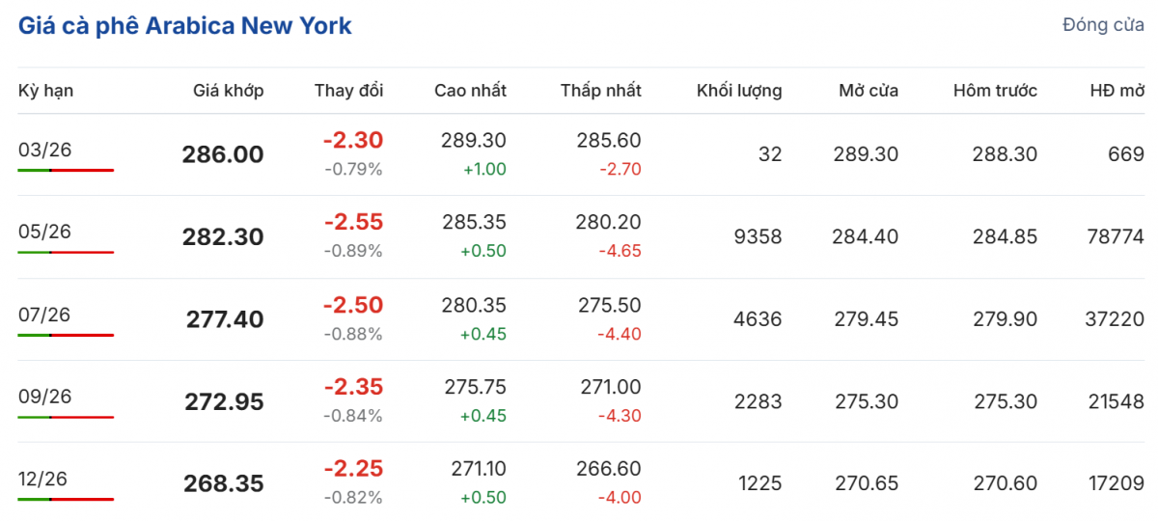Image resolution: width=1158 pixels, height=521 pixels.
Task: Click the Đóng cửa market status label
Action: (x=1103, y=25)
